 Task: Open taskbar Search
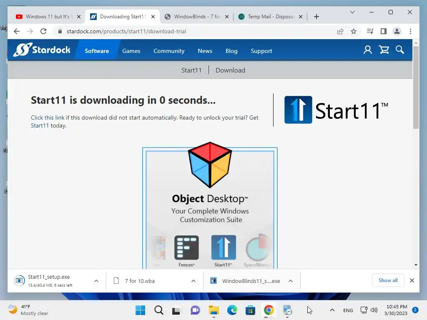[159, 310]
